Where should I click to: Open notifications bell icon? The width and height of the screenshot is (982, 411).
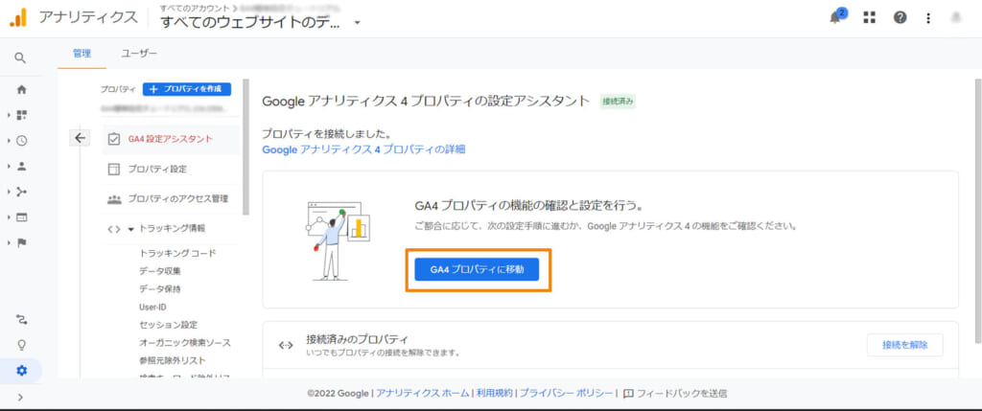pos(836,17)
